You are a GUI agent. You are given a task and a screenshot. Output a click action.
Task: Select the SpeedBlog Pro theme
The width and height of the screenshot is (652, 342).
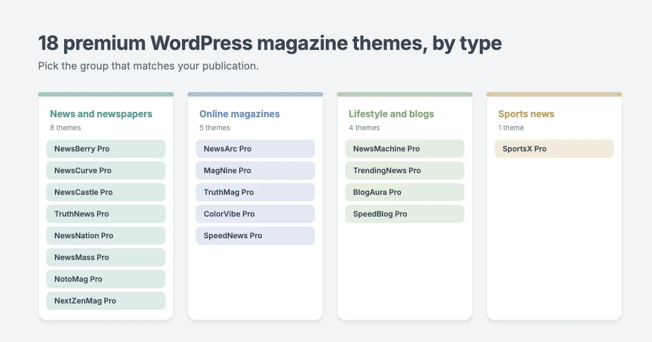pos(405,214)
